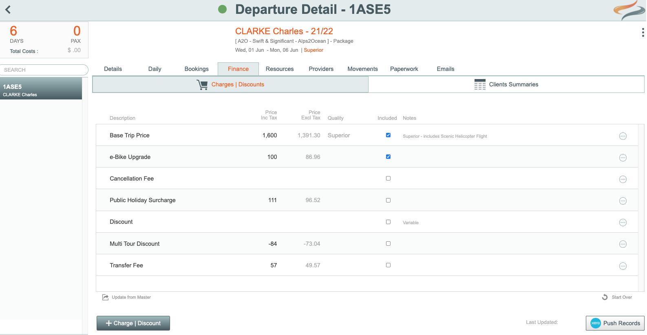Image resolution: width=647 pixels, height=335 pixels.
Task: Click the CLARKE Charles - 21/22 heading
Action: (x=284, y=31)
